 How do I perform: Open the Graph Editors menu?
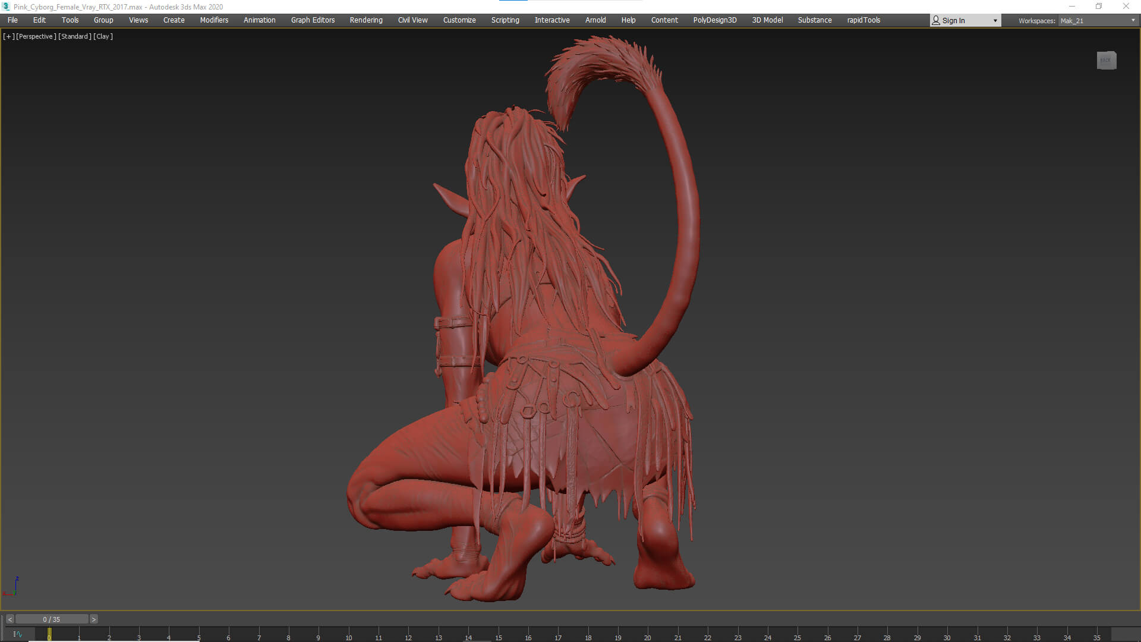coord(313,20)
